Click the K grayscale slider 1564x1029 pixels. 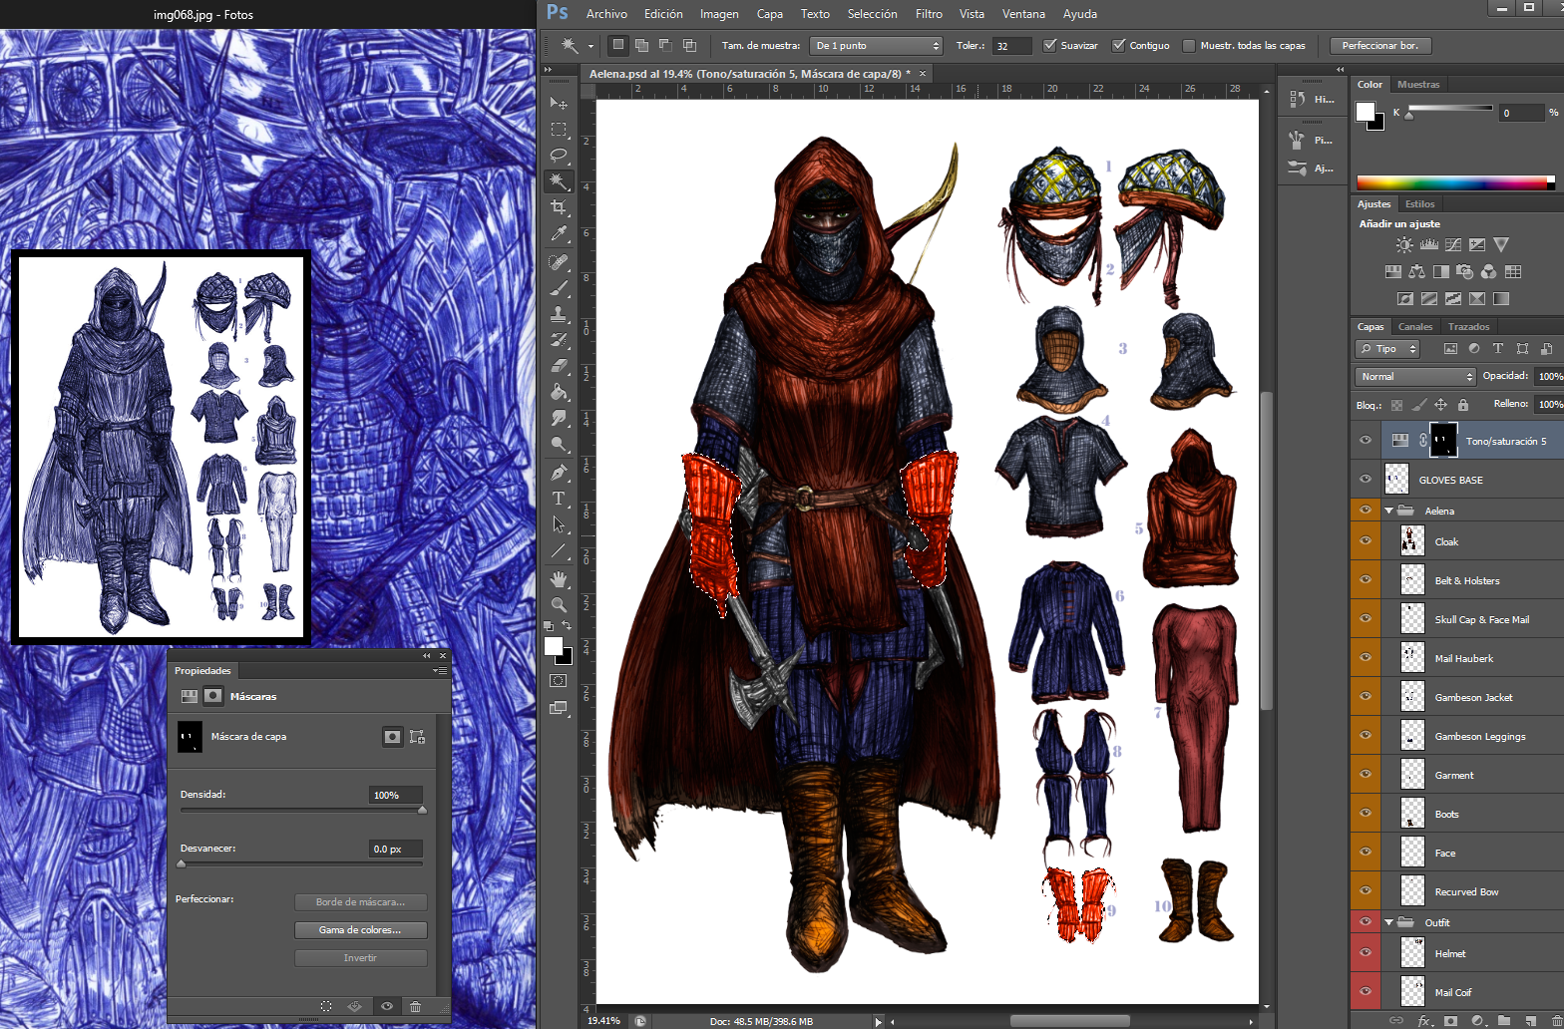[1449, 109]
